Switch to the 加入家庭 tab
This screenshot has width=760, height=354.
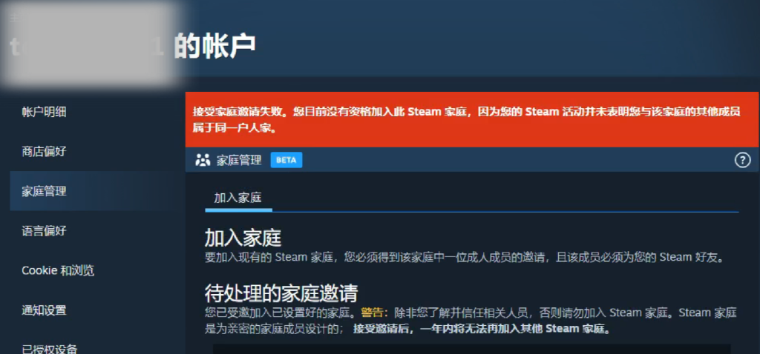tap(238, 198)
